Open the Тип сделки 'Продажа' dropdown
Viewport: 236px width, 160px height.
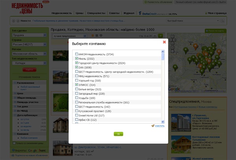point(29,35)
